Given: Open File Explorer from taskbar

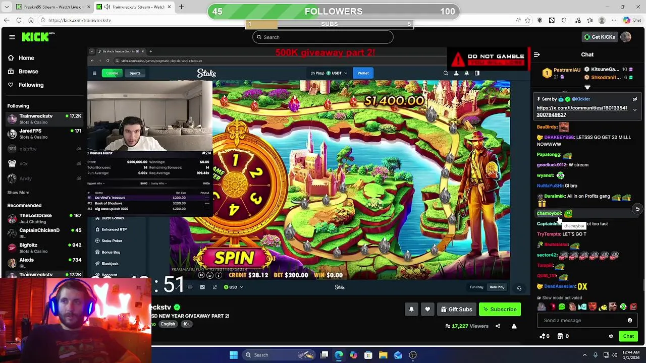Looking at the screenshot, I should point(383,355).
